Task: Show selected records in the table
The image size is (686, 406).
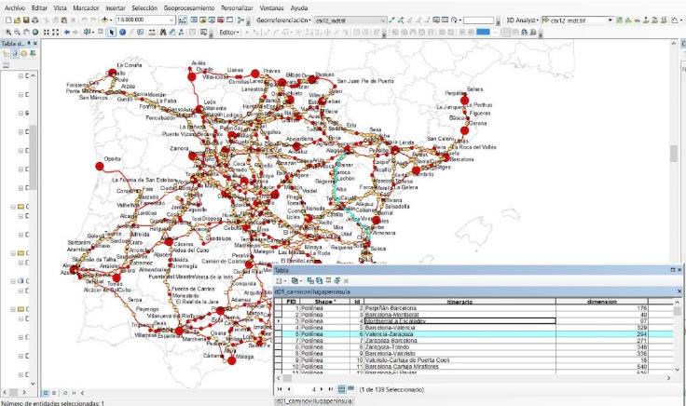Action: (350, 389)
